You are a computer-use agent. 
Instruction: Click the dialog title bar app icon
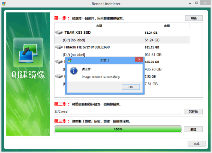pyautogui.click(x=70, y=60)
